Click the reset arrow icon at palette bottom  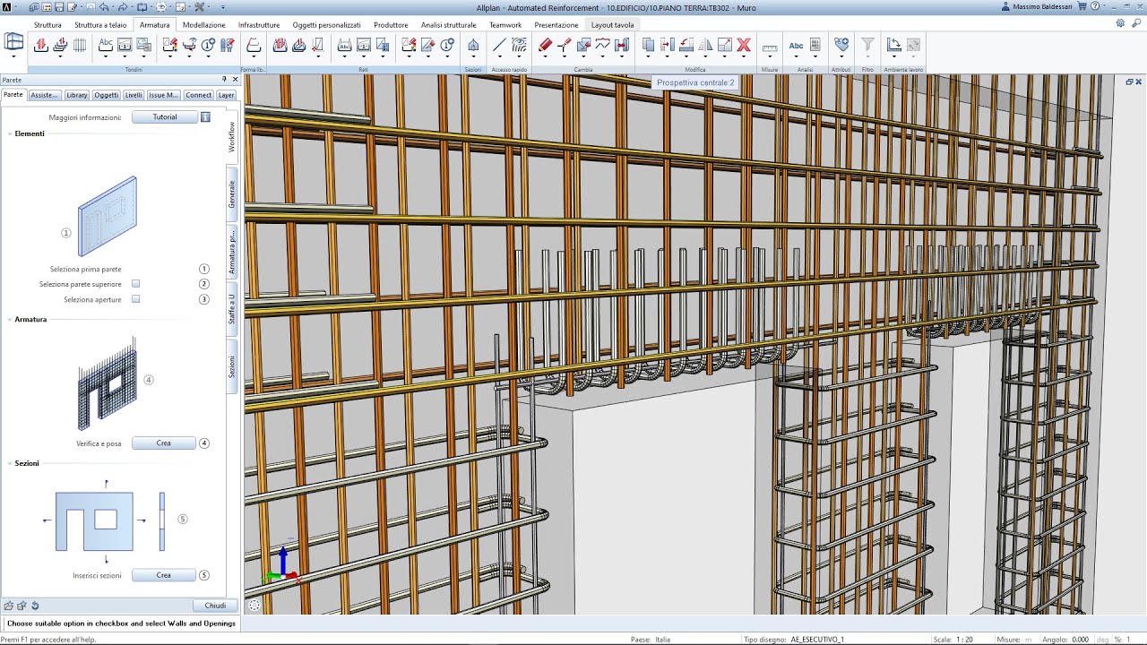[35, 606]
